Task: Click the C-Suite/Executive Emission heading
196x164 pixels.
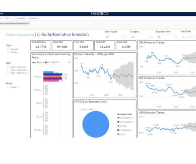Action: [63, 35]
